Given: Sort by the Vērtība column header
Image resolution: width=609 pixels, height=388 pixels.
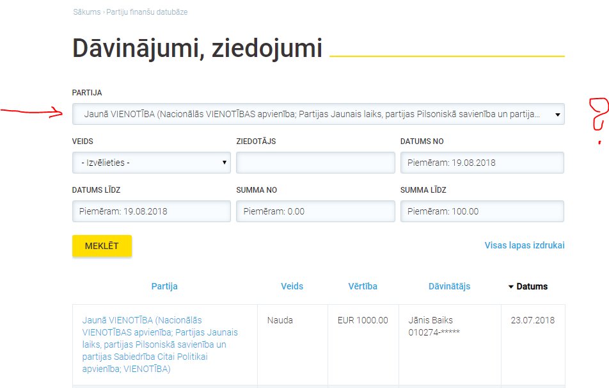Looking at the screenshot, I should click(362, 287).
